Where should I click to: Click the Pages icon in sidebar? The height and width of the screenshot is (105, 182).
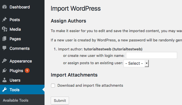(5, 39)
